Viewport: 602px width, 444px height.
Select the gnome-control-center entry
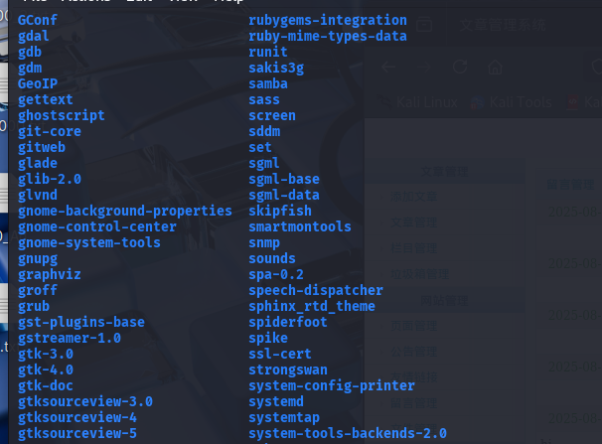97,227
